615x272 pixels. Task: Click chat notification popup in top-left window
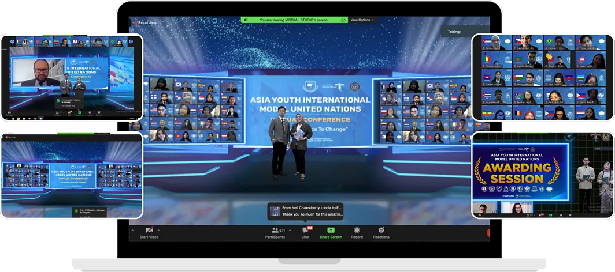69,103
